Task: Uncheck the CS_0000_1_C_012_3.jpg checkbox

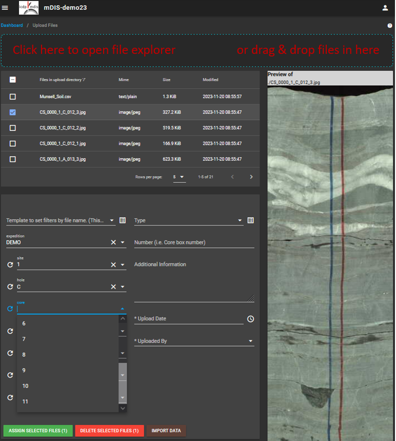Action: [13, 112]
